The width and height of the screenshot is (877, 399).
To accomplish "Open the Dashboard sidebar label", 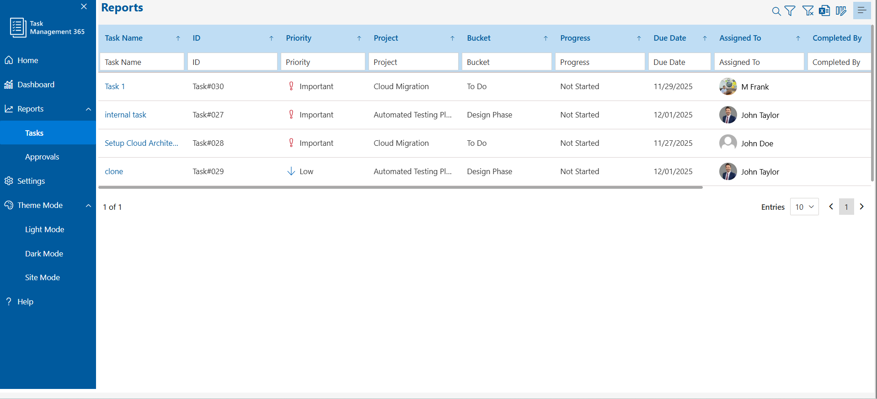I will tap(36, 85).
